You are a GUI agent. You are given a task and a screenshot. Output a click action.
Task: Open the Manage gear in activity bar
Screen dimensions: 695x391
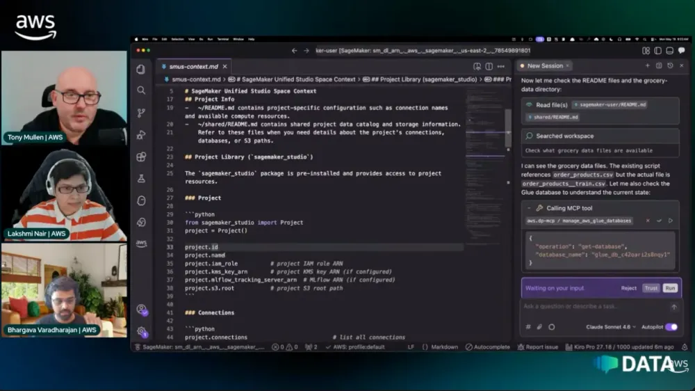(x=142, y=332)
